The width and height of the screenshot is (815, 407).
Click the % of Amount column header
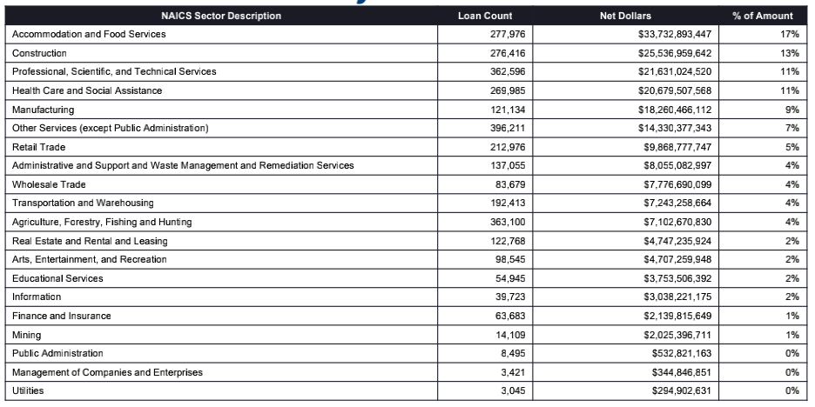click(x=763, y=16)
